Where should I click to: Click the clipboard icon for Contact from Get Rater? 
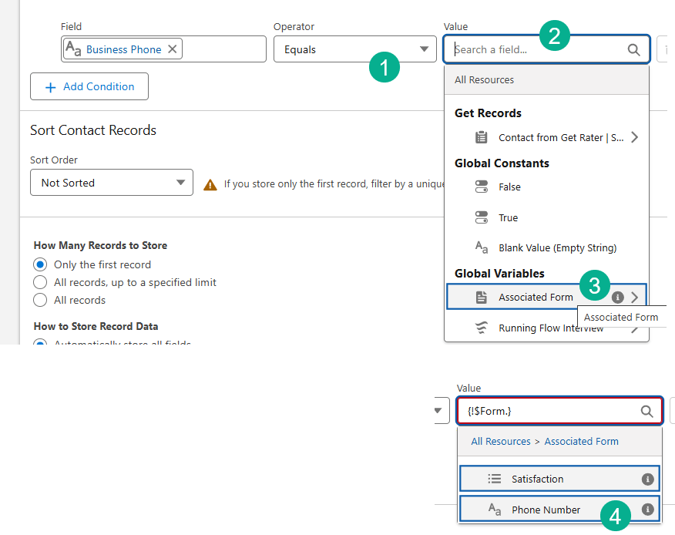(x=482, y=137)
